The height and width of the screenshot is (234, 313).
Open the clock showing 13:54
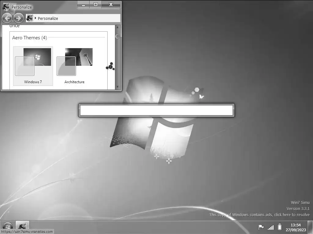coord(296,227)
